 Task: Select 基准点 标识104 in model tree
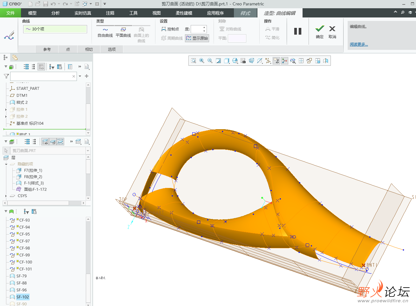[30, 123]
